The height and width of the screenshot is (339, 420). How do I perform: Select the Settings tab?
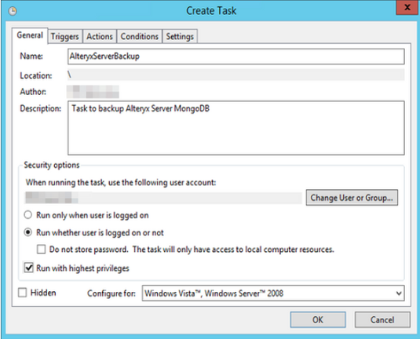coord(180,36)
